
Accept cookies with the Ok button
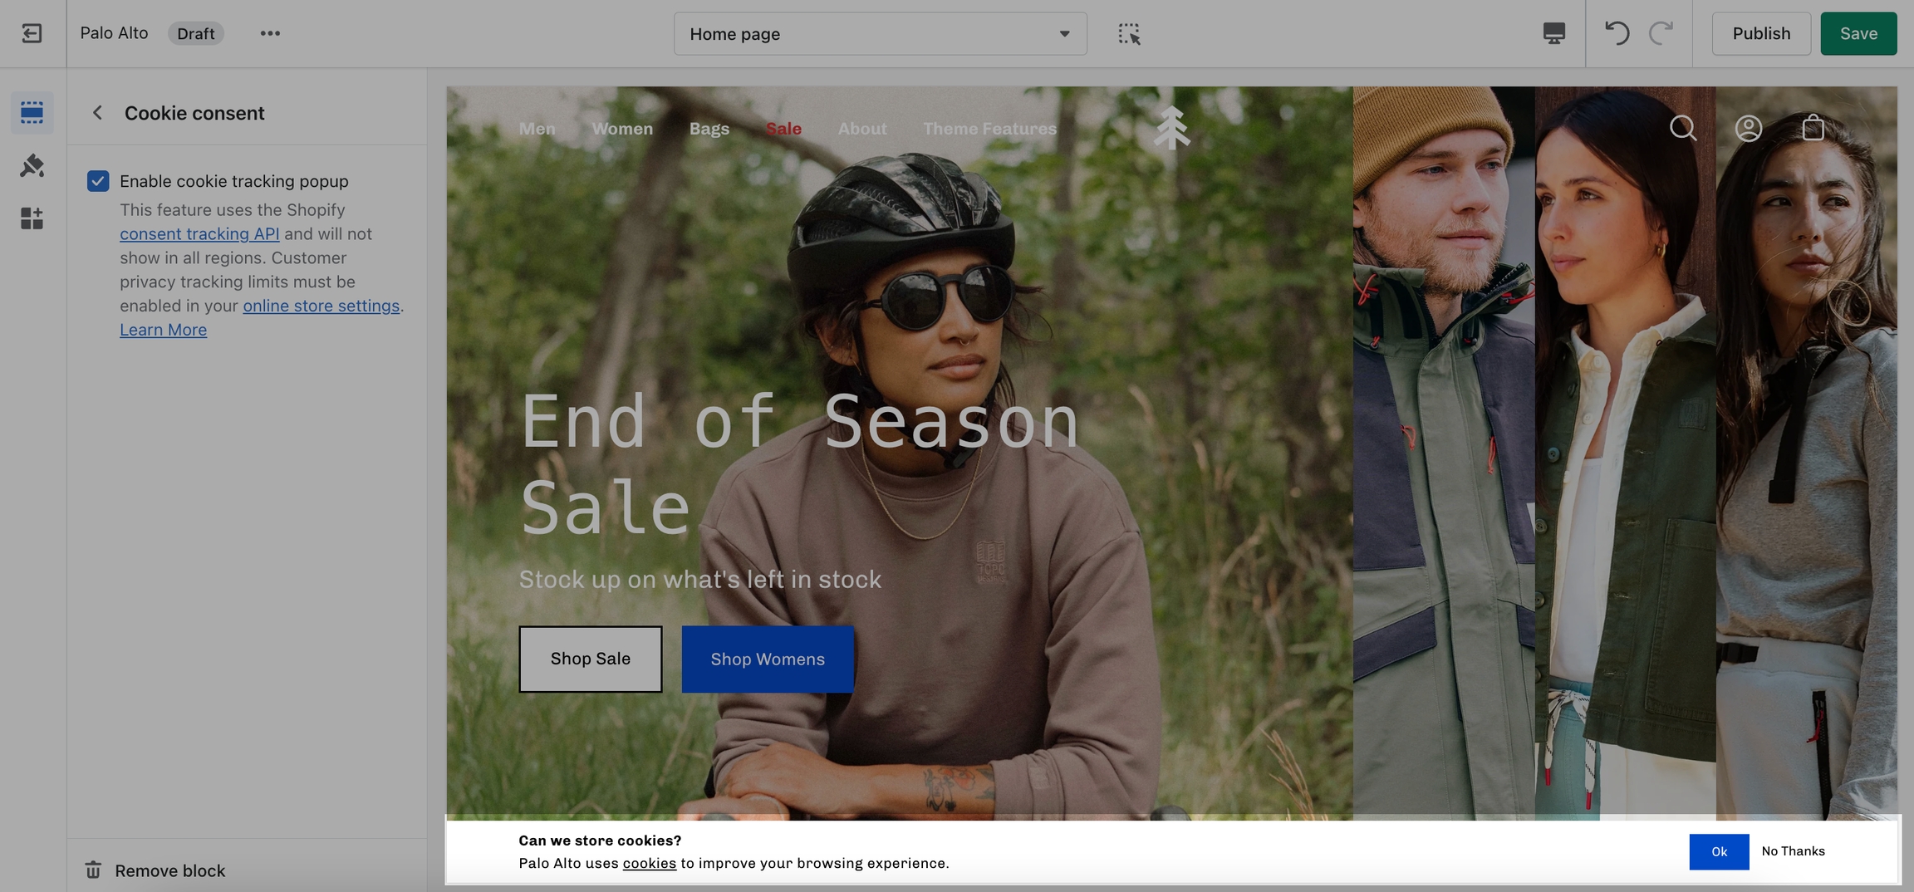[1719, 851]
